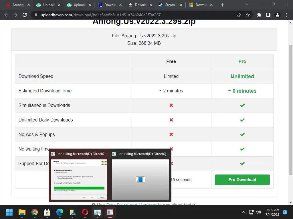Click the Free column header
Screen dimensions: 293x219
click(171, 62)
